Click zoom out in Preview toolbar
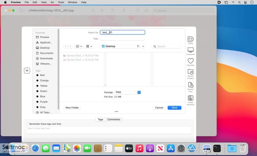 93,10
